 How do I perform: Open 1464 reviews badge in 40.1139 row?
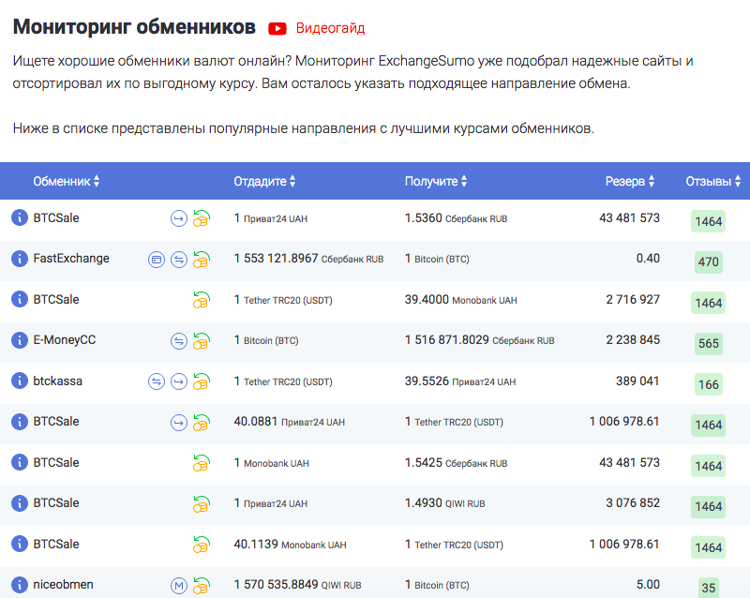pyautogui.click(x=709, y=547)
